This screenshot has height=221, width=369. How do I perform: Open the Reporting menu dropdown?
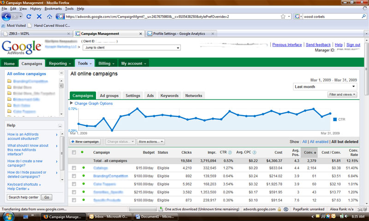pos(60,64)
